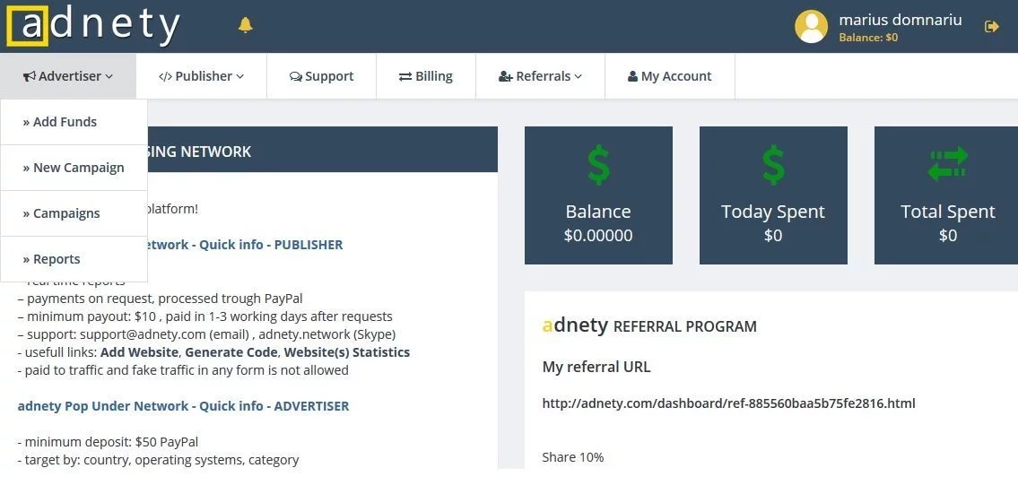Screen dimensions: 1018x494
Task: Open notifications bell
Action: pos(246,25)
